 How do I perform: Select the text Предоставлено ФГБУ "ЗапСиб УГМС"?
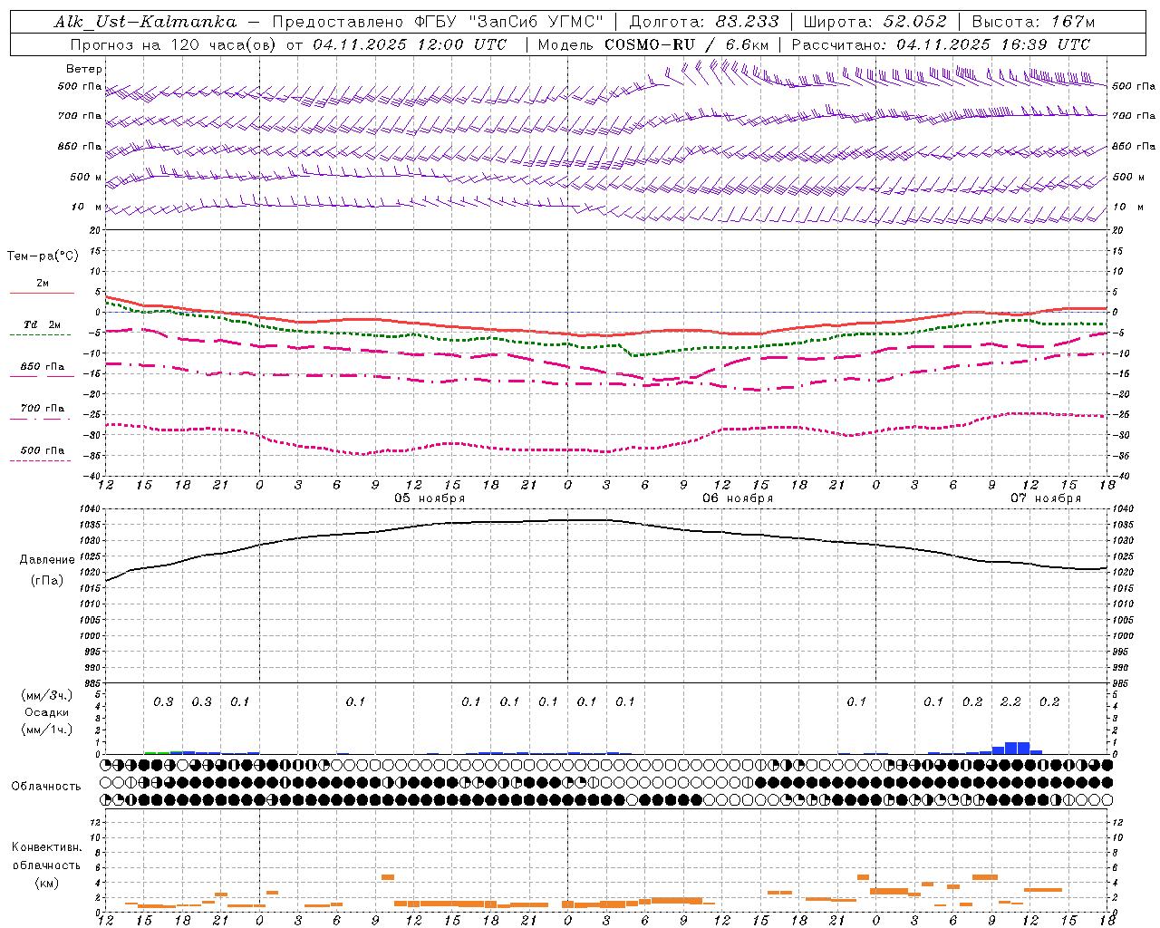[438, 22]
